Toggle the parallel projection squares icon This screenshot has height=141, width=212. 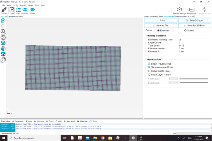coord(3,60)
